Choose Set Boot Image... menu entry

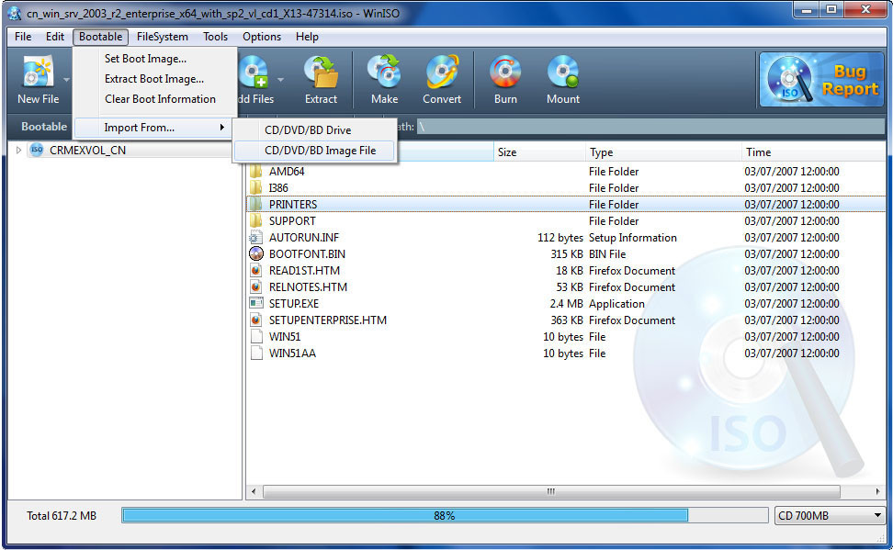(155, 59)
